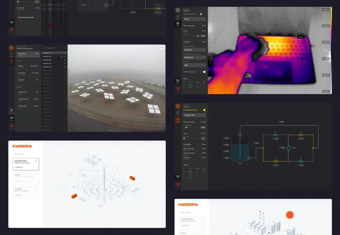Screen dimensions: 340x235
Task: Open the Tank 1 dropdown
Action: 194,19
